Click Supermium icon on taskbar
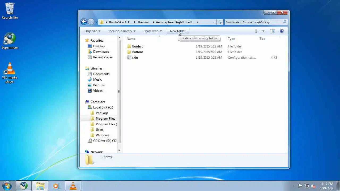Image resolution: width=340 pixels, height=191 pixels. 24,186
